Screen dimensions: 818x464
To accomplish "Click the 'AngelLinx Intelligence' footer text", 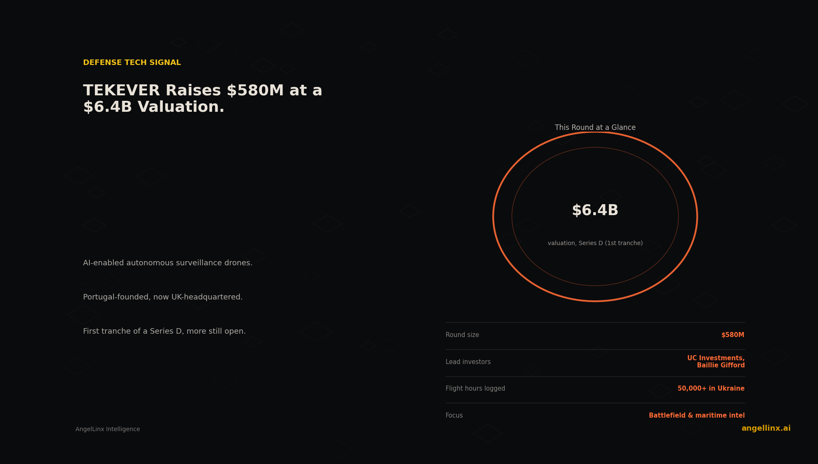I will click(108, 429).
